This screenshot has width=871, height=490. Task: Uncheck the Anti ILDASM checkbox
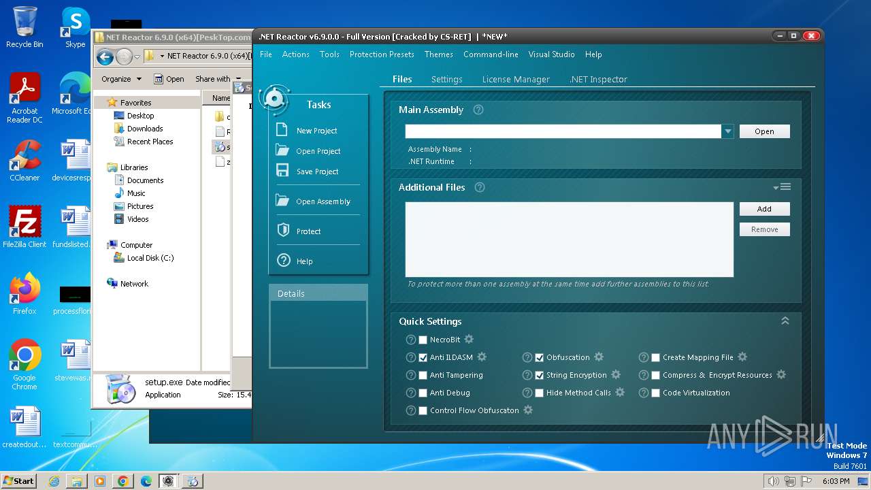(423, 357)
